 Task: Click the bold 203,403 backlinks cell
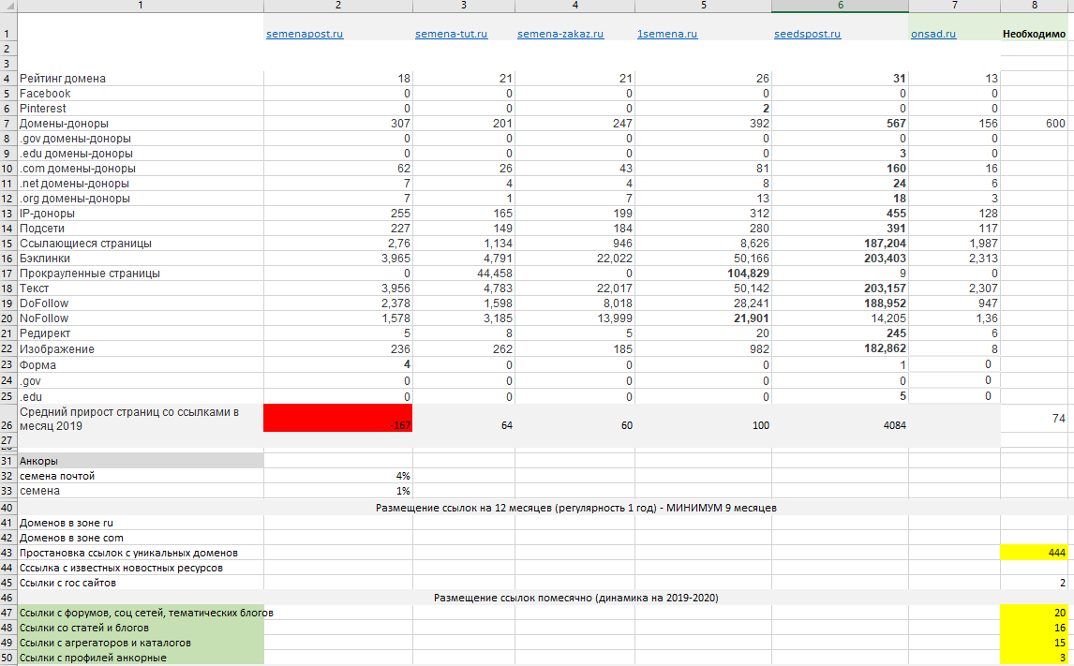click(x=840, y=258)
